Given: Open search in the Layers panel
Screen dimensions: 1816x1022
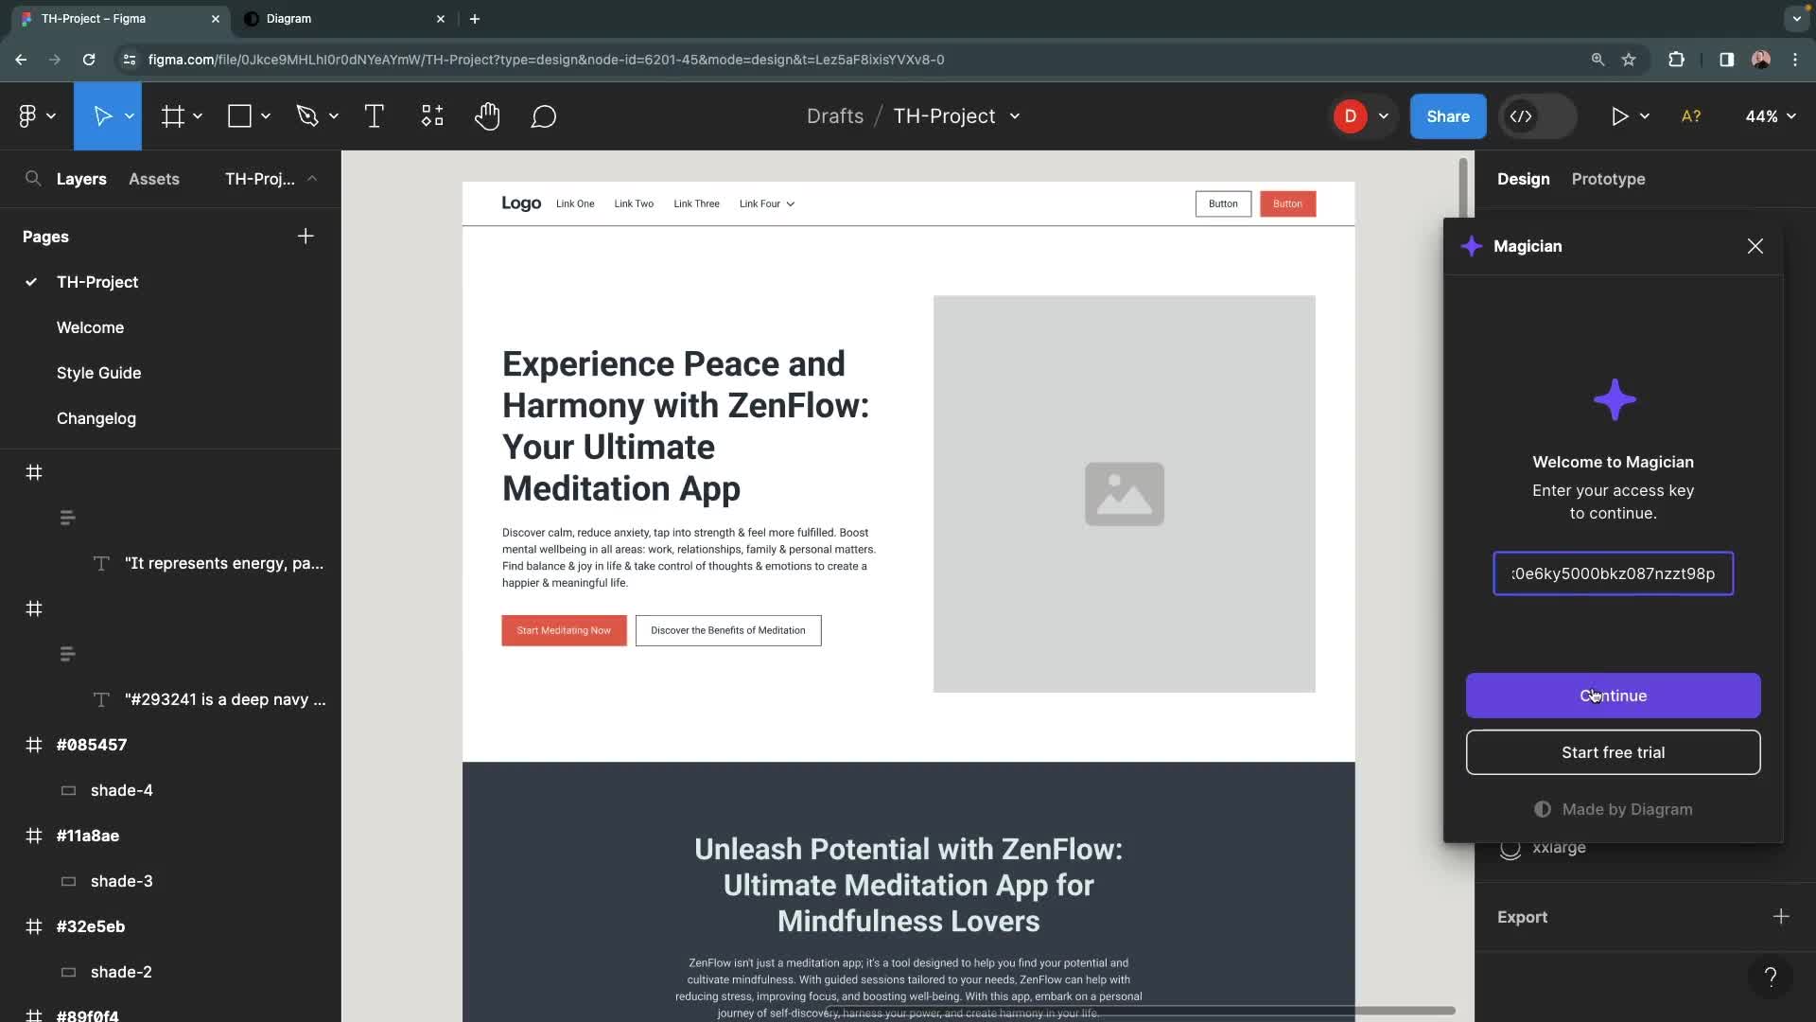Looking at the screenshot, I should tap(31, 179).
